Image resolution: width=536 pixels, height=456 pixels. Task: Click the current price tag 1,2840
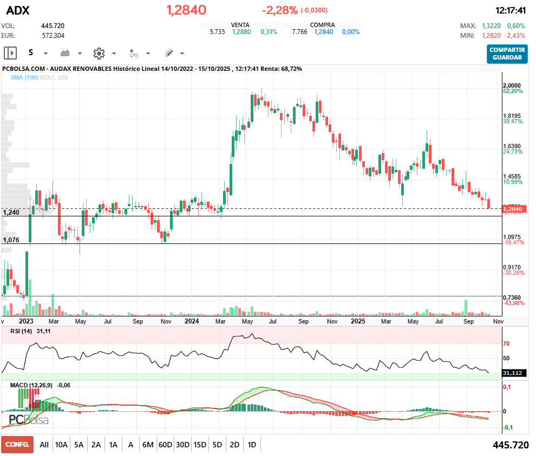click(512, 209)
